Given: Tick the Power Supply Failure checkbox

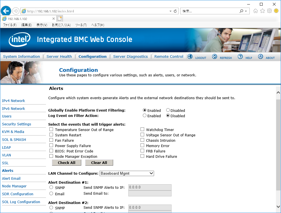Looking at the screenshot, I should [51, 145].
